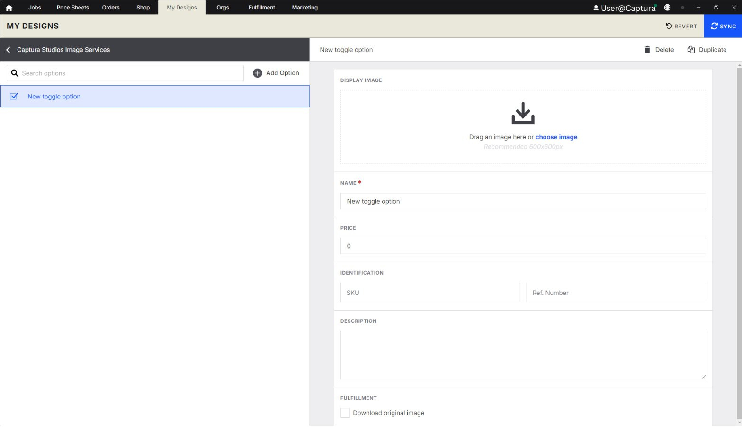Click the Sync button label
742x427 pixels.
728,27
